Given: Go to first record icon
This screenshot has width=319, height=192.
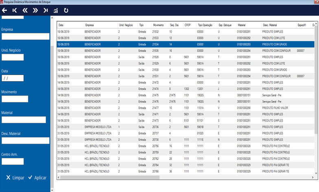Looking at the screenshot, I should [15, 11].
